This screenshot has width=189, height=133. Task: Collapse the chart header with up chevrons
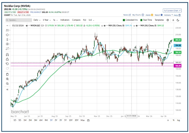point(173,20)
